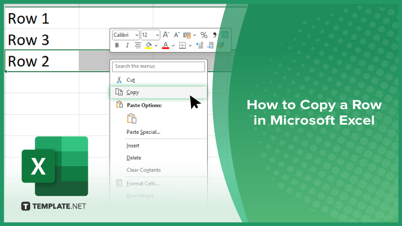The height and width of the screenshot is (226, 402).
Task: Select the cell containing Row 1
Action: (42, 18)
